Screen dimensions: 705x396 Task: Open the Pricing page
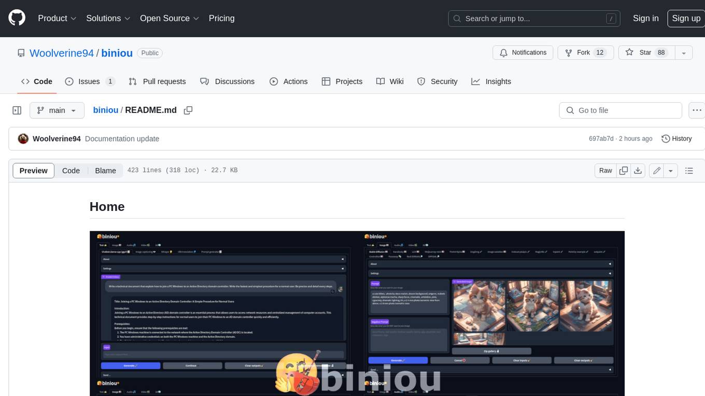tap(221, 18)
